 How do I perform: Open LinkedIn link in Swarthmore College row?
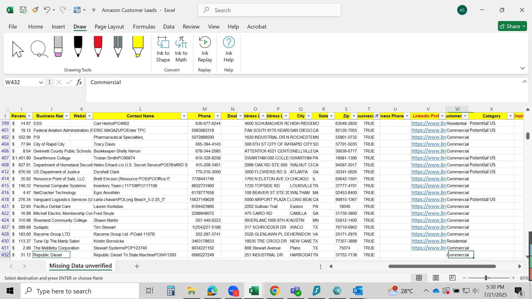(x=428, y=158)
